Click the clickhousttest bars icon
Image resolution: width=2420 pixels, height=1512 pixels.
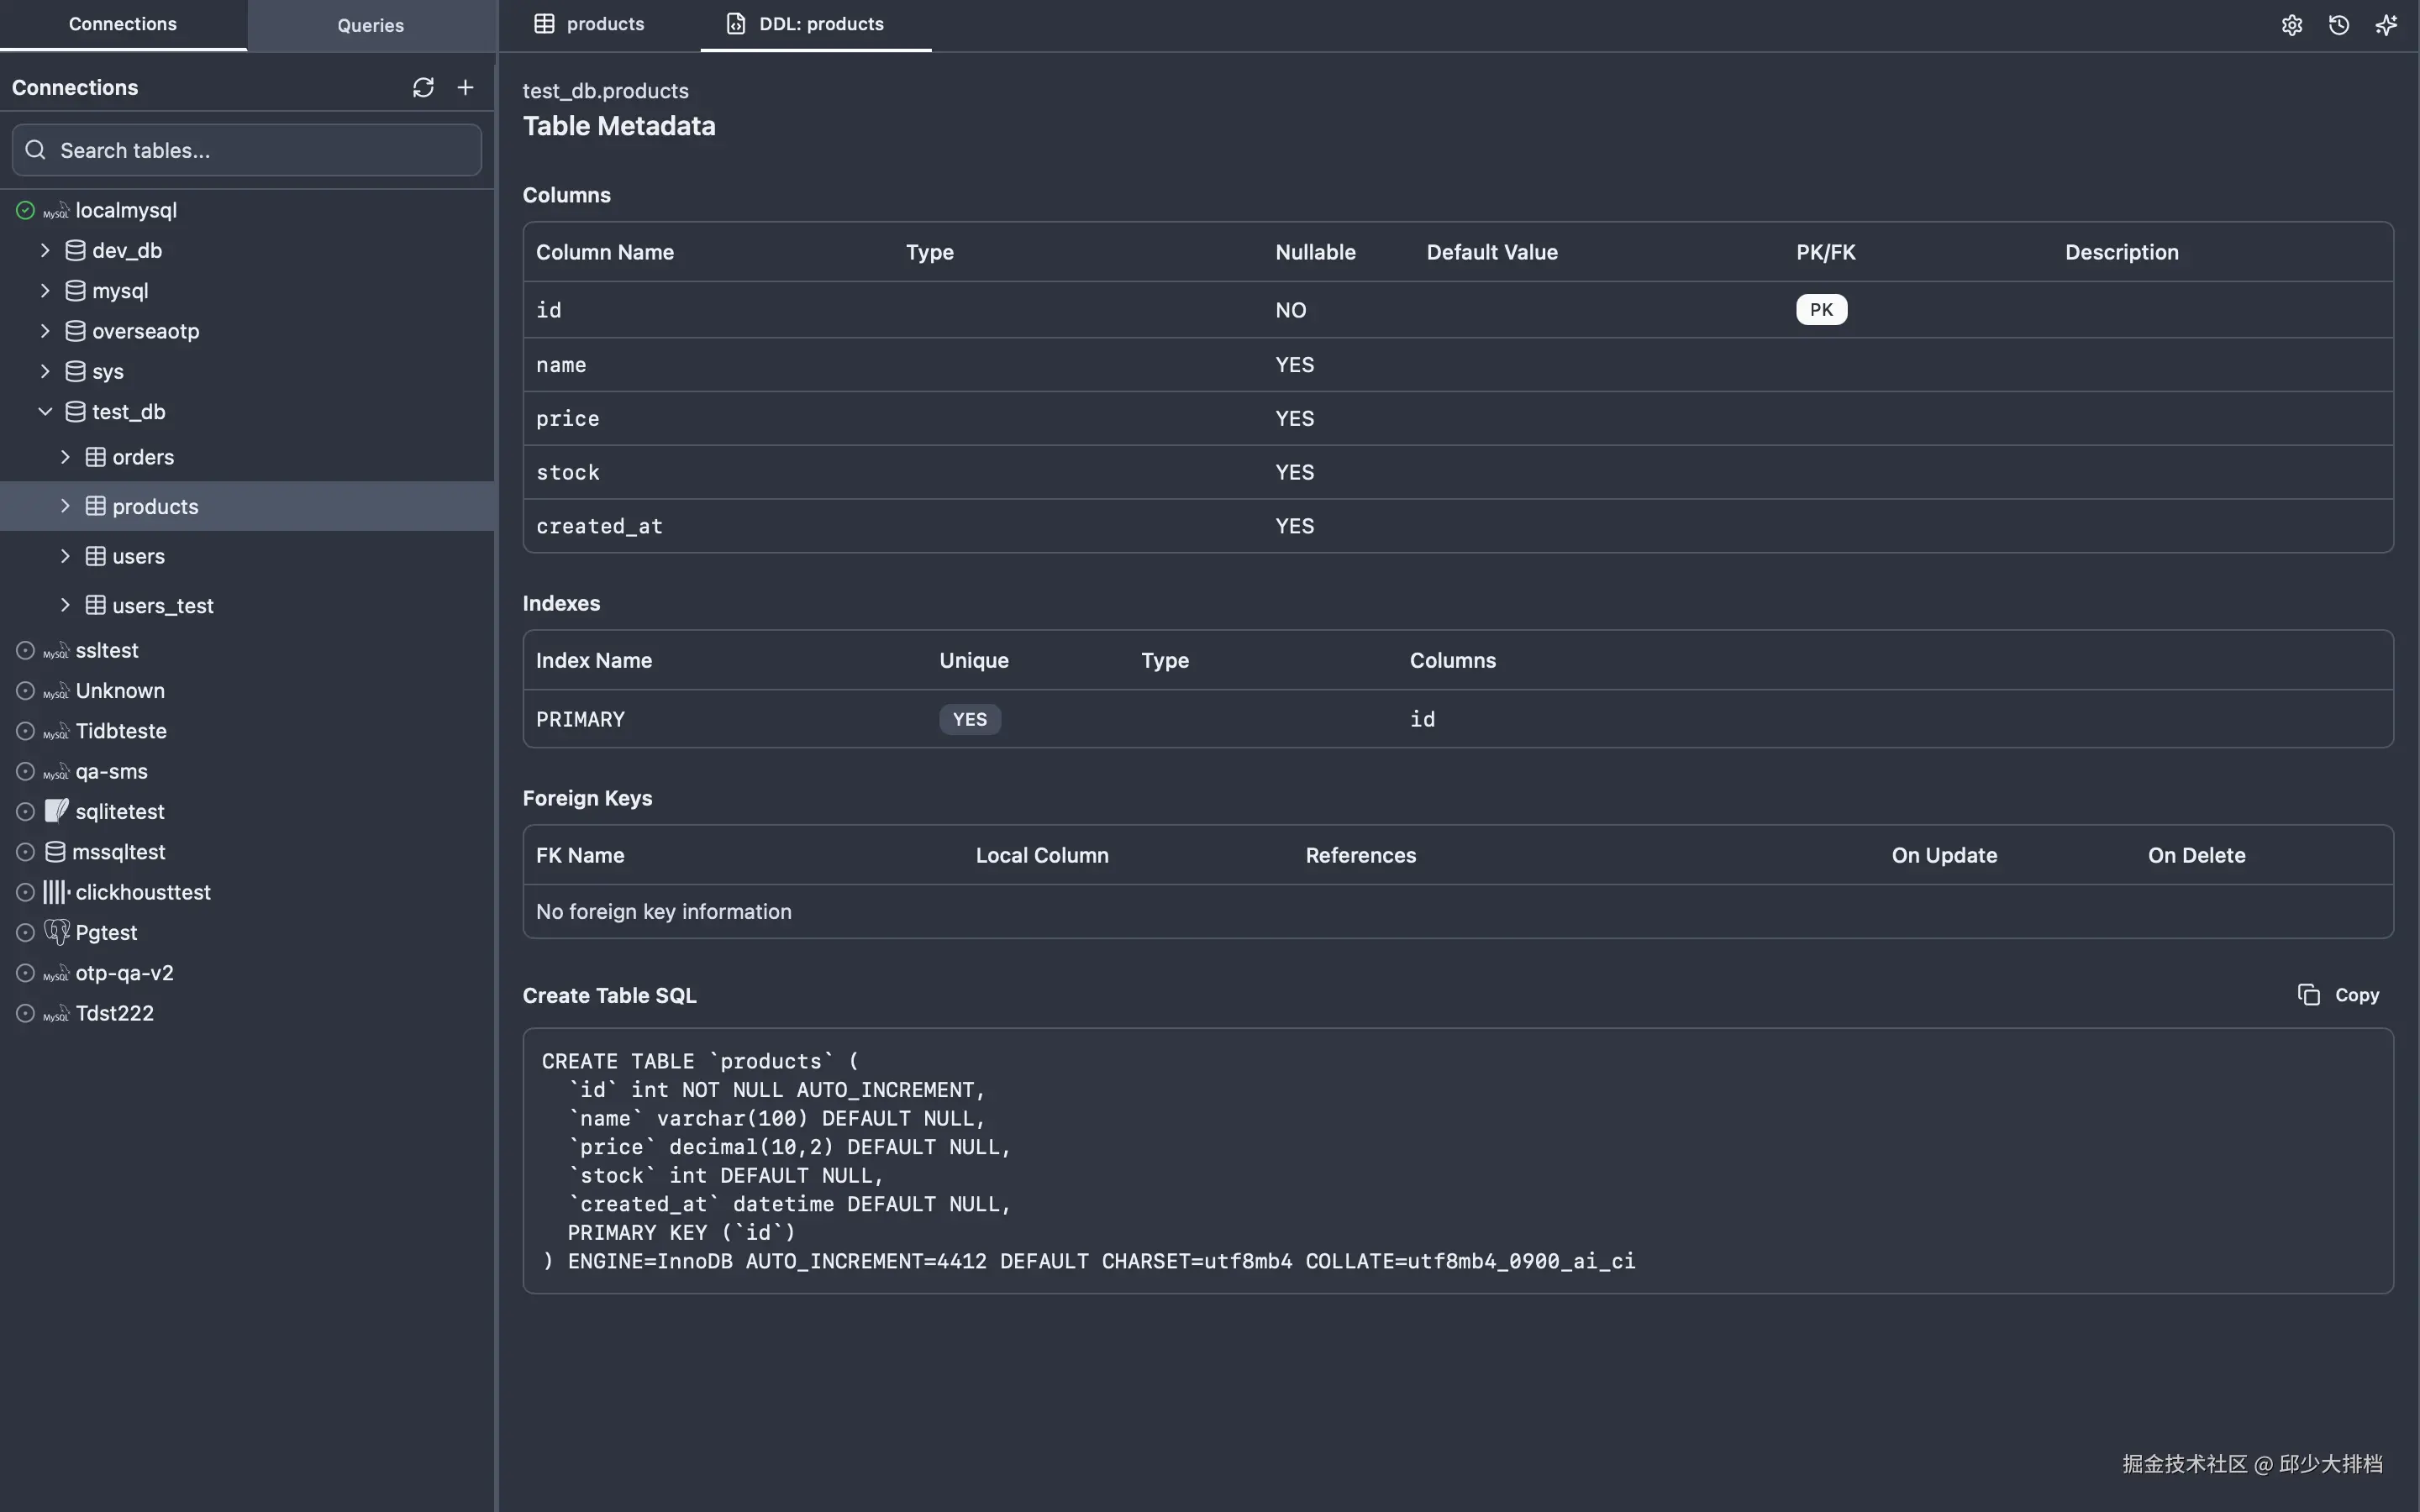coord(56,892)
